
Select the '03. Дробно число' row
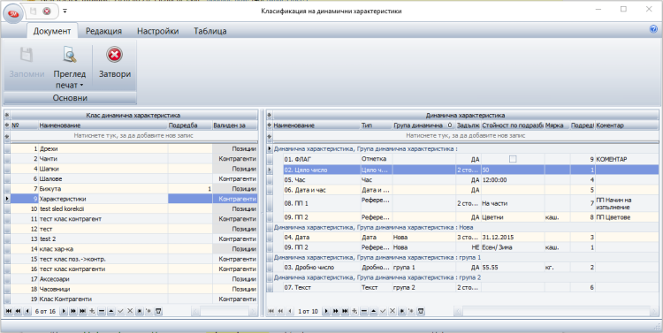[470, 268]
